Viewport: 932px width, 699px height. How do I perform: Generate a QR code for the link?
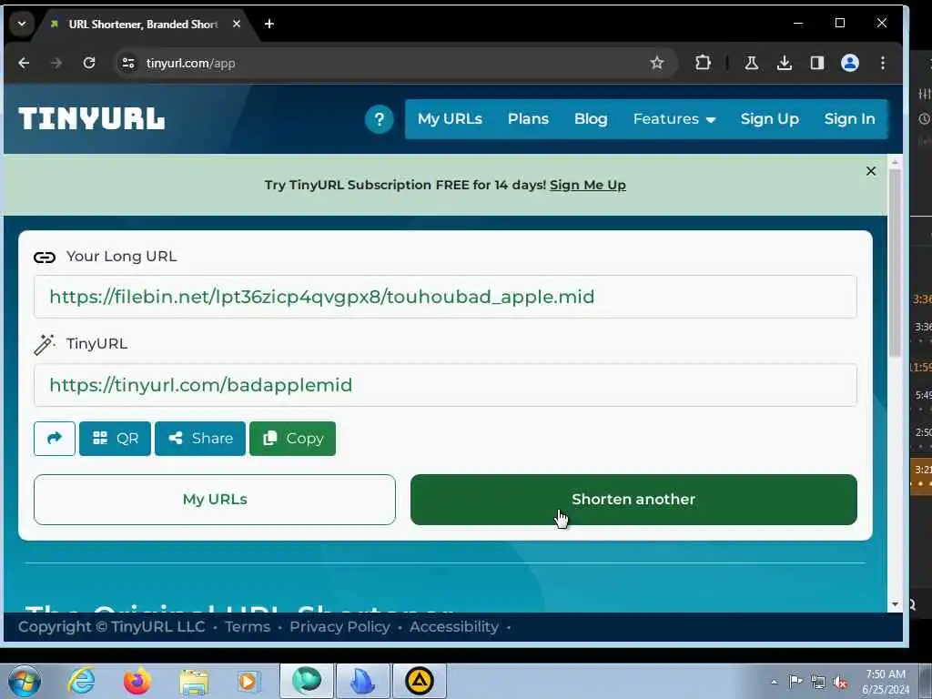pyautogui.click(x=115, y=439)
